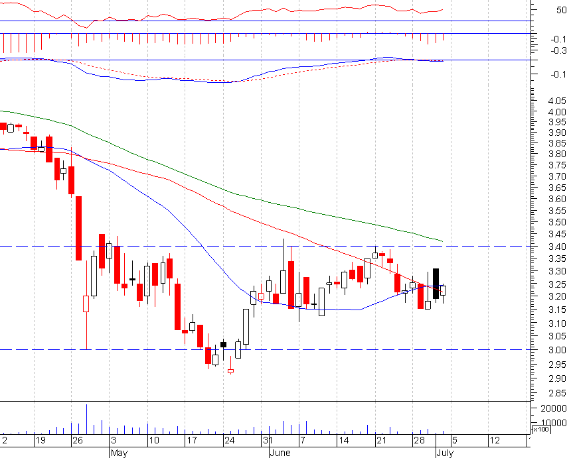The image size is (569, 458).
Task: Click the date label 17 on time axis
Action: [x=191, y=441]
